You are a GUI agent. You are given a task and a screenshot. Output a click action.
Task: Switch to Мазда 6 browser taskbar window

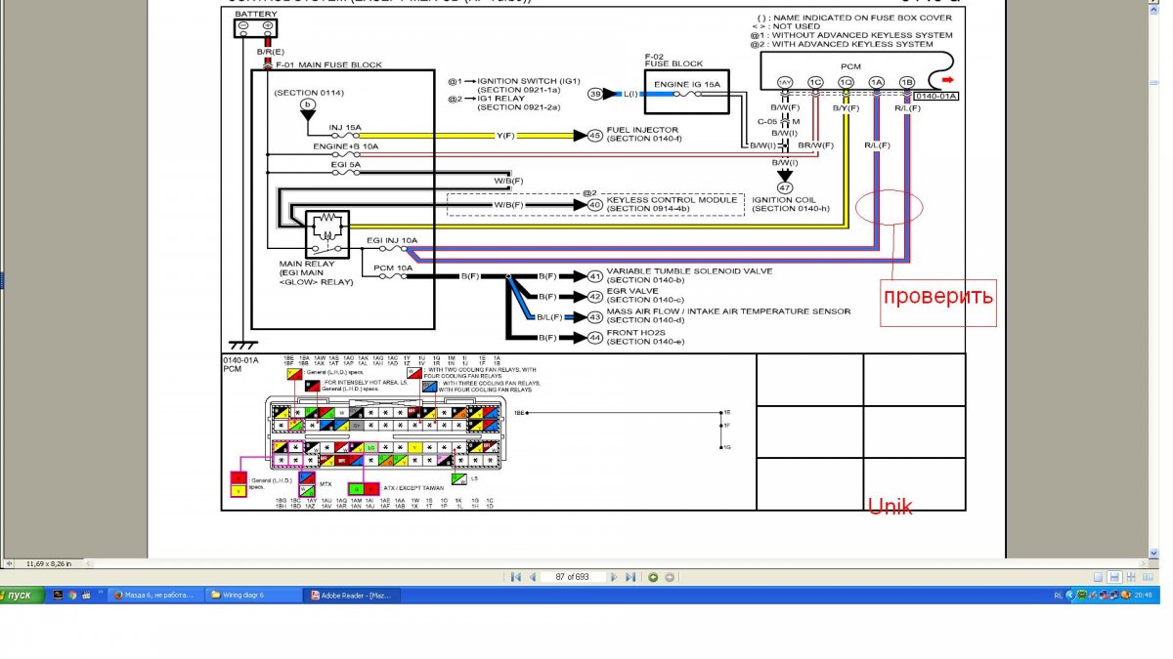coord(157,595)
